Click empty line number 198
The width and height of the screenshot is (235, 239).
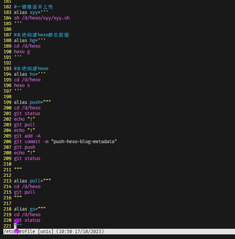[x=8, y=97]
